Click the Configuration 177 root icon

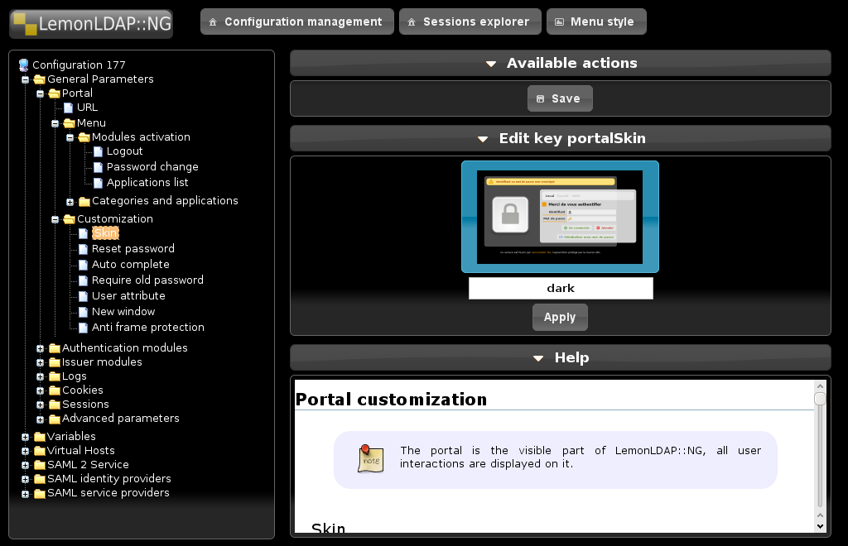tap(24, 65)
